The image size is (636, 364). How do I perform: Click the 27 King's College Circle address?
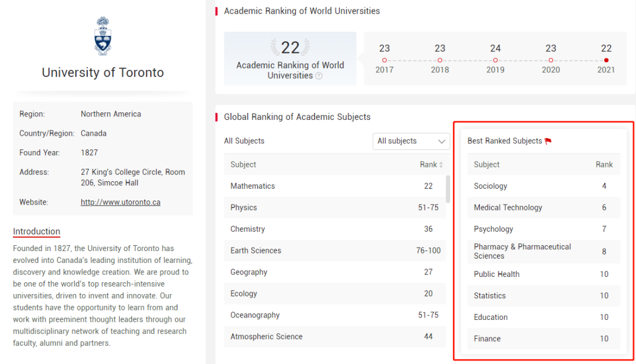132,178
